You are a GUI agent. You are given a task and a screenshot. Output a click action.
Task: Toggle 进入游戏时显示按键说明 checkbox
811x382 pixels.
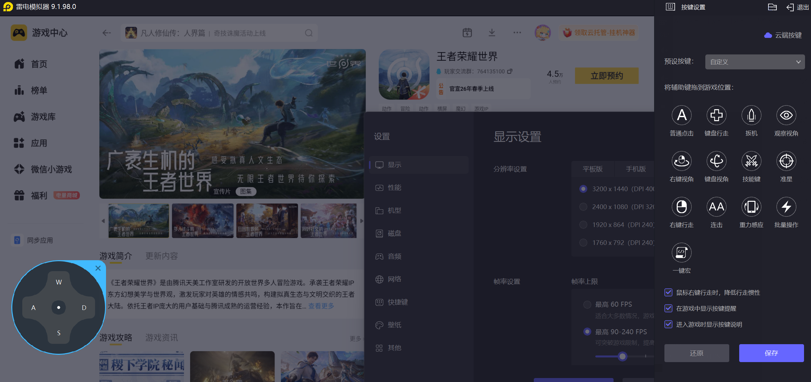(x=668, y=324)
